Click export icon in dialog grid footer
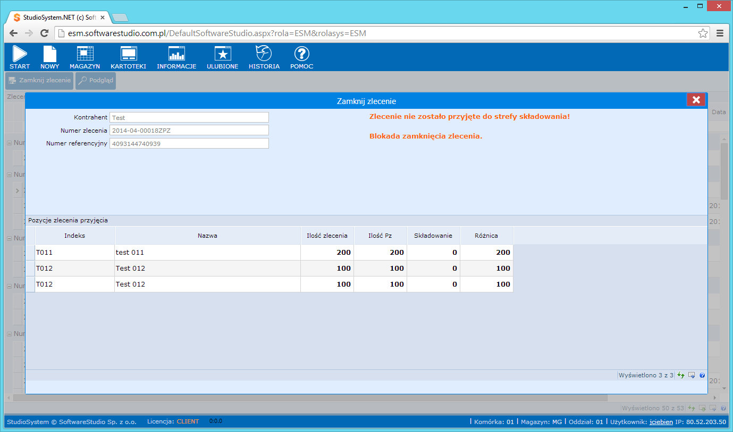This screenshot has height=432, width=733. 692,375
